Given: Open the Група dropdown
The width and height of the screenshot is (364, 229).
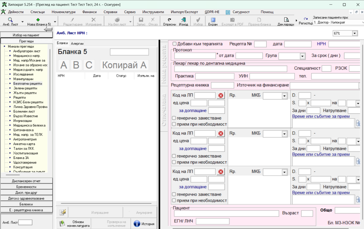Looking at the screenshot, I should [303, 56].
